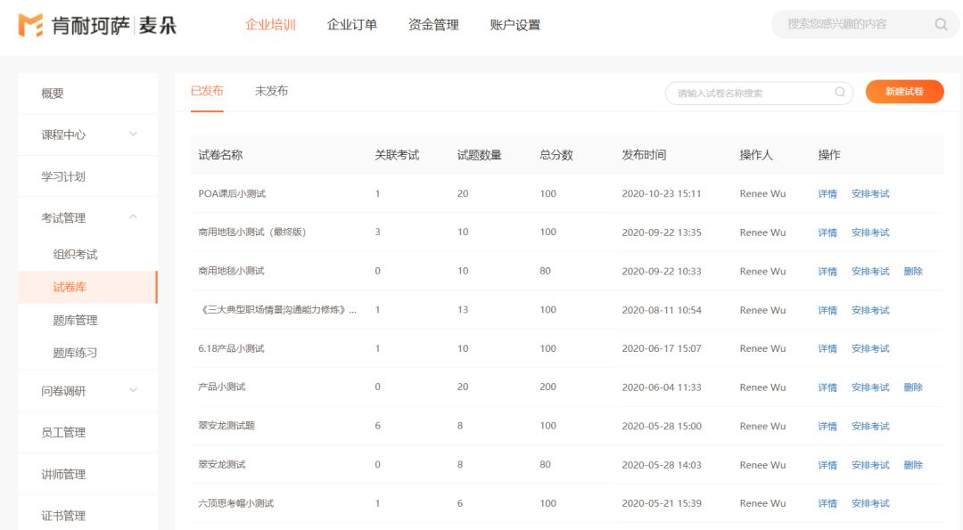Open 账户设置 in the top navigation
963x530 pixels.
click(515, 25)
